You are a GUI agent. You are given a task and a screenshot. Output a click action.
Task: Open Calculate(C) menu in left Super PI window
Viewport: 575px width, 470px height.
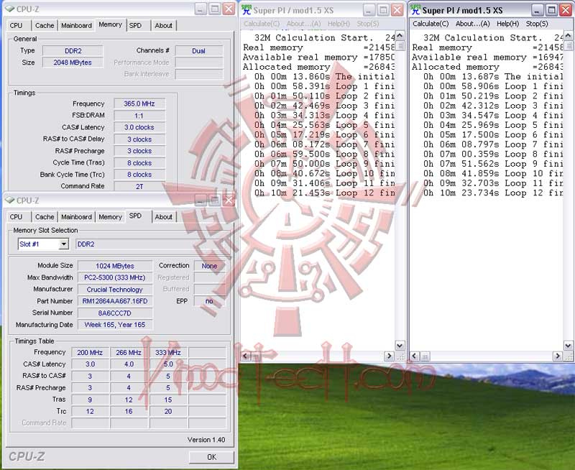coord(262,24)
